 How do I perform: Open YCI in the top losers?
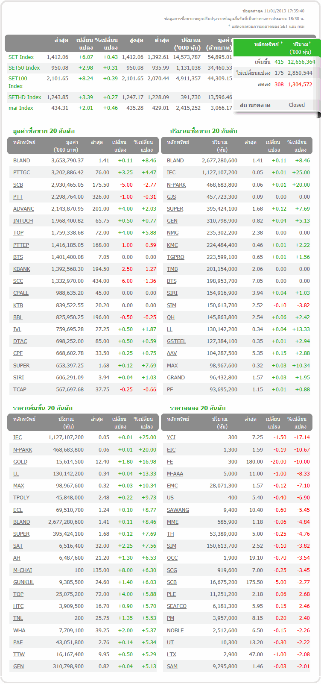pyautogui.click(x=171, y=437)
